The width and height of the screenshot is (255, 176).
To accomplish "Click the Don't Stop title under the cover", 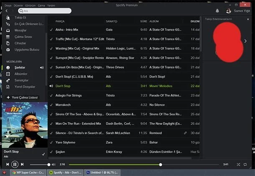I will pos(11,151).
